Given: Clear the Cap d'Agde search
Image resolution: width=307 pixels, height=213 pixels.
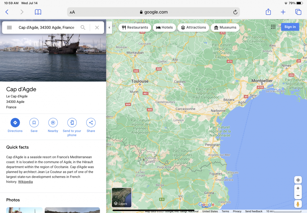Looking at the screenshot, I should (x=97, y=28).
